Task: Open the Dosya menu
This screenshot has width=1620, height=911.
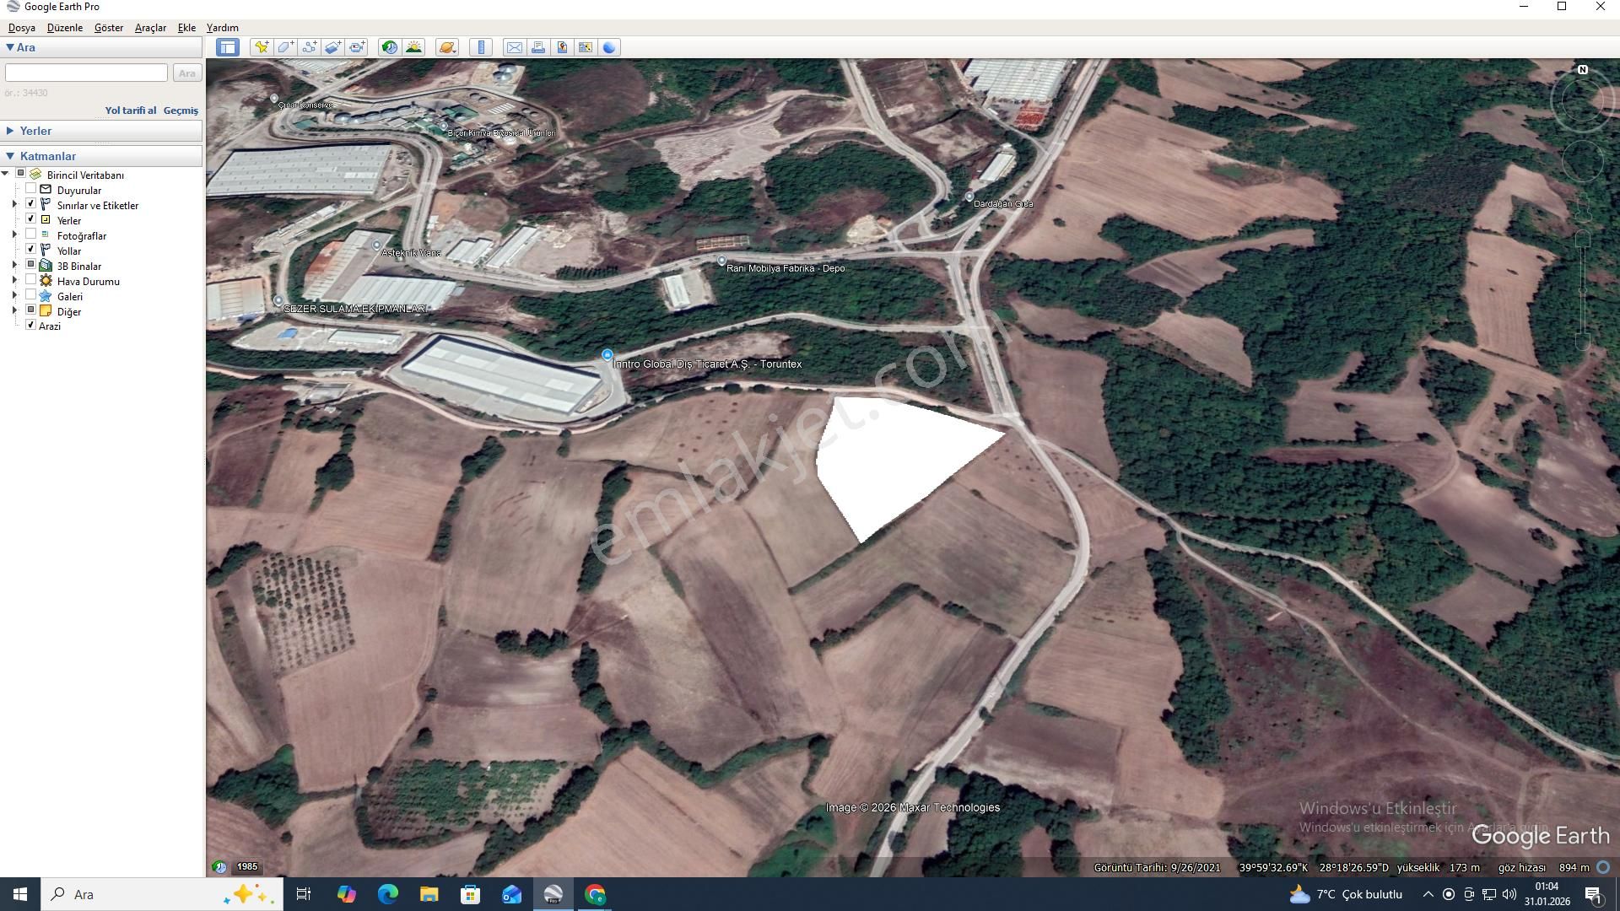Action: [22, 28]
